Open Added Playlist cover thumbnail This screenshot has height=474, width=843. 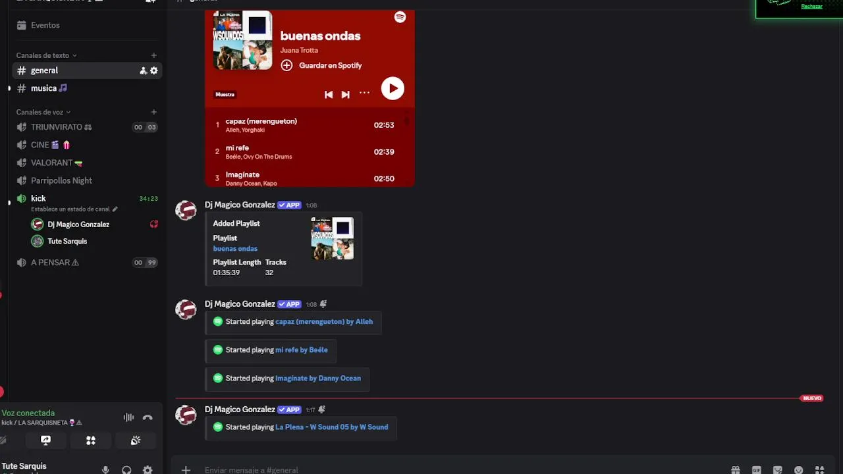point(332,238)
